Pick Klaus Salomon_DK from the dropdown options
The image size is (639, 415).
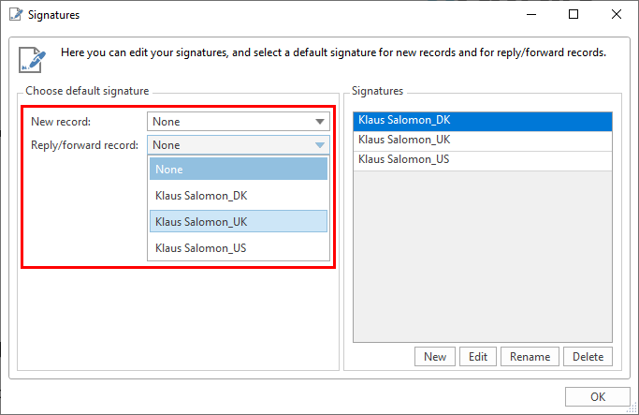coord(239,196)
